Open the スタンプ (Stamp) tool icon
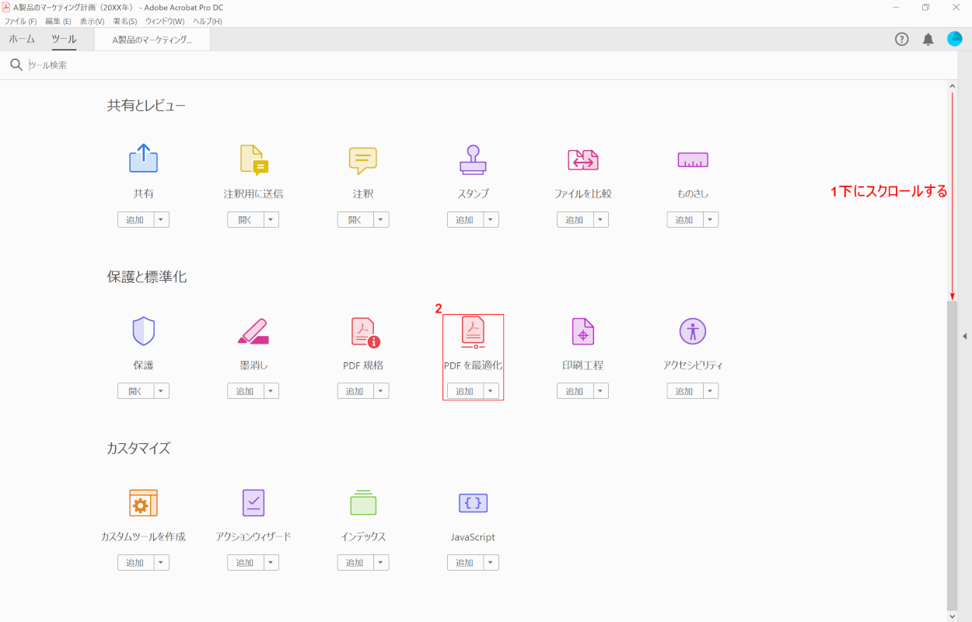Screen dimensions: 972x622 point(473,160)
